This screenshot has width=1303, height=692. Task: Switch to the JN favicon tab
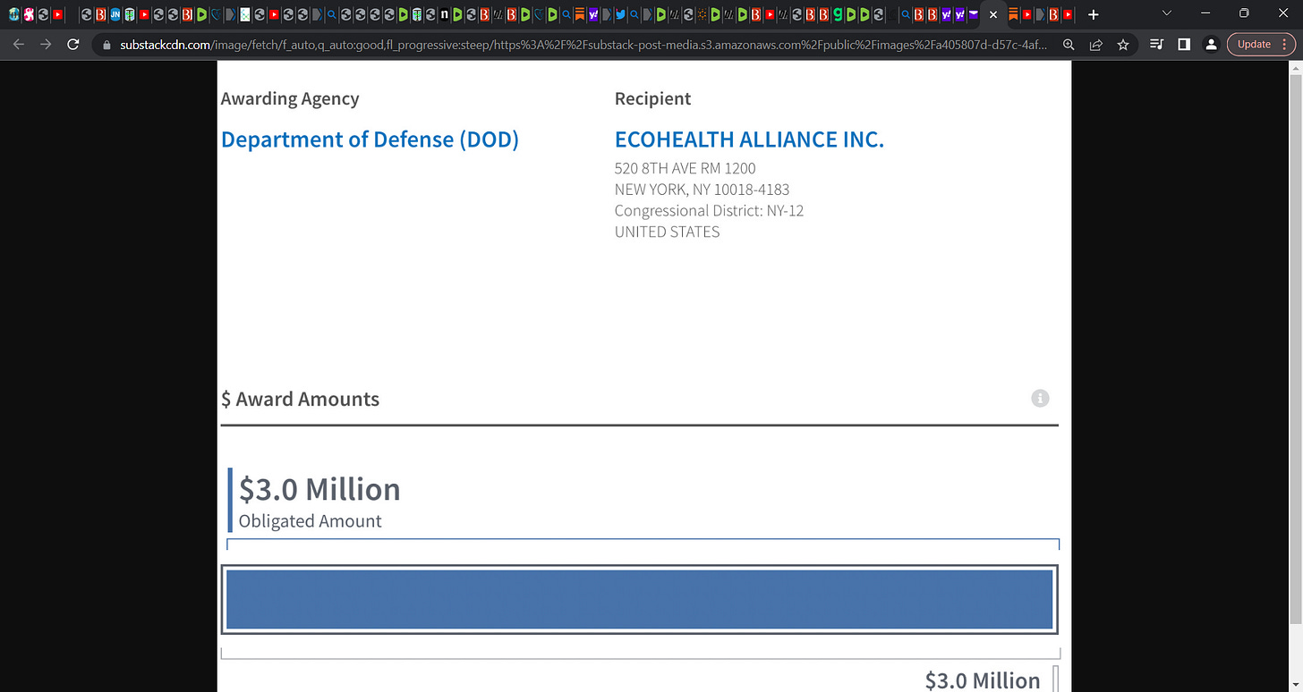[115, 14]
